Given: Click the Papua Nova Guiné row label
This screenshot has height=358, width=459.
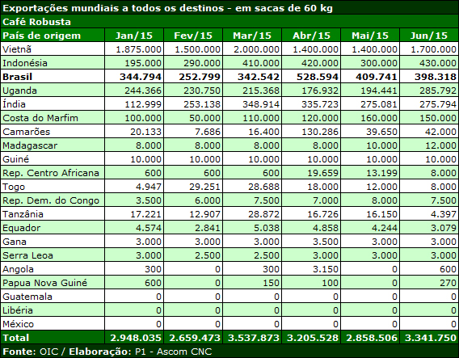Looking at the screenshot, I should pos(44,283).
